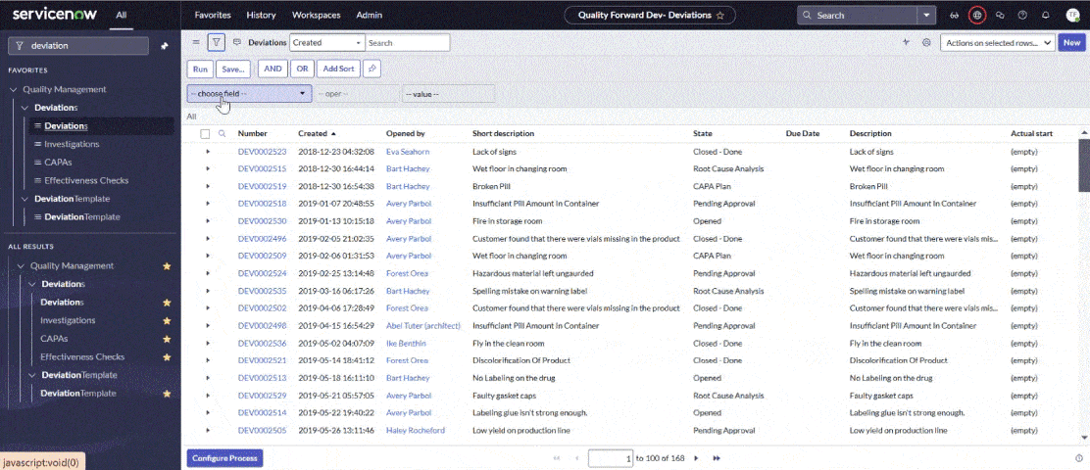Screen dimensions: 1090x470
Task: Open the help question mark icon
Action: tap(1022, 16)
